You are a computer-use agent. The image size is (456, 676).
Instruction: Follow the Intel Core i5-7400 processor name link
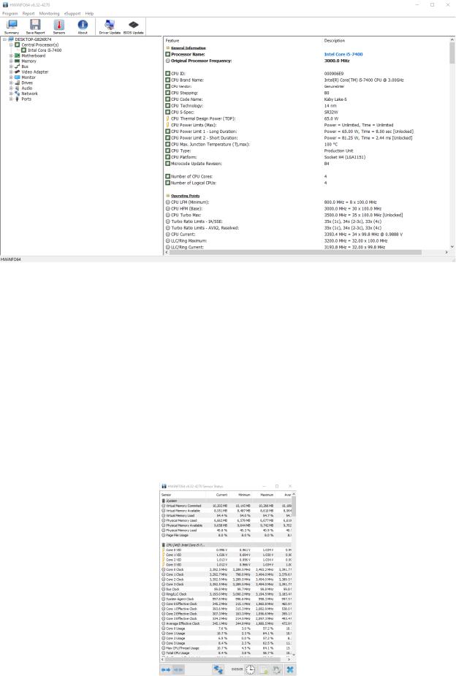[x=343, y=54]
